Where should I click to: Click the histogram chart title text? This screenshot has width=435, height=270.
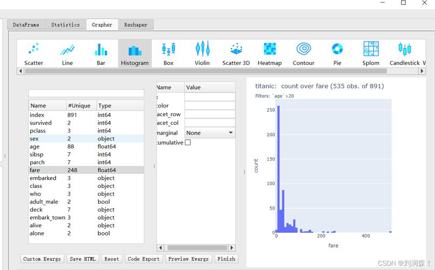(319, 86)
